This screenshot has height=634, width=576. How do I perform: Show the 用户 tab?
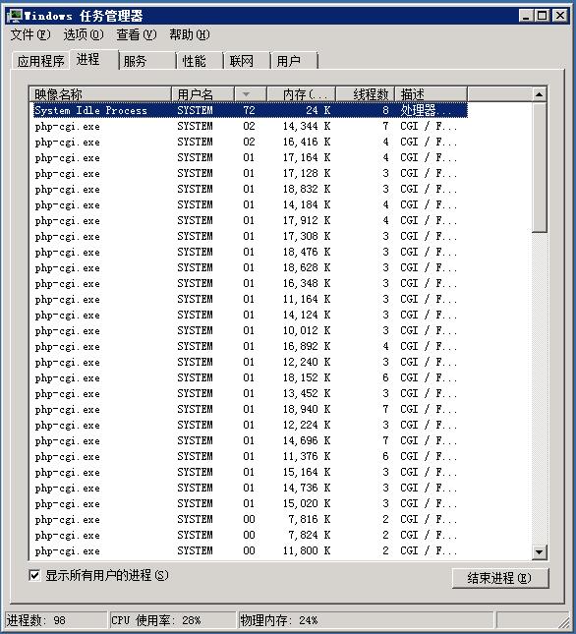coord(294,61)
